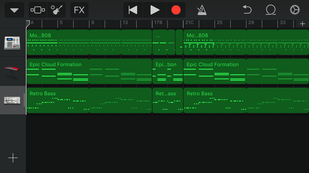Image resolution: width=309 pixels, height=173 pixels.
Task: Undo the last action
Action: tap(247, 10)
